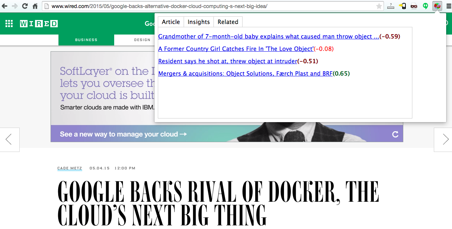
Task: Go to next story with right arrow
Action: (x=443, y=140)
